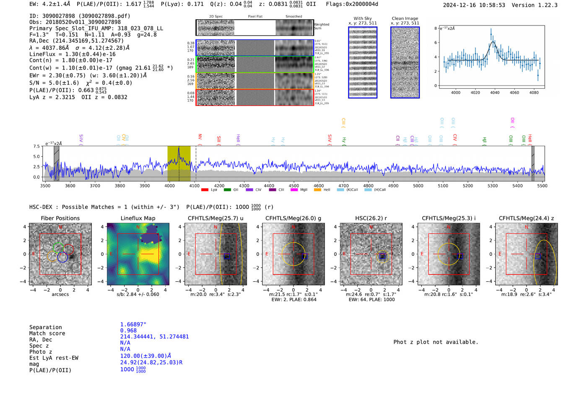Select the CFHTLS/Meg(25.3) i cutout

[449, 254]
